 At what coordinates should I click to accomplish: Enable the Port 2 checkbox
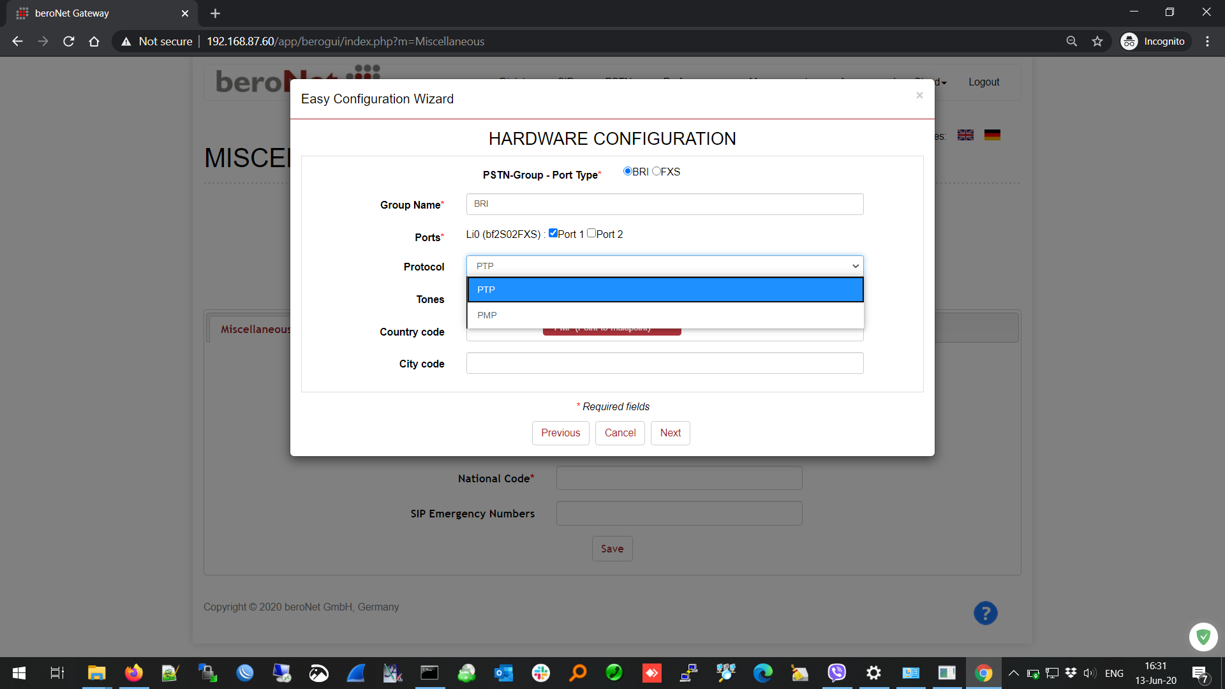591,233
